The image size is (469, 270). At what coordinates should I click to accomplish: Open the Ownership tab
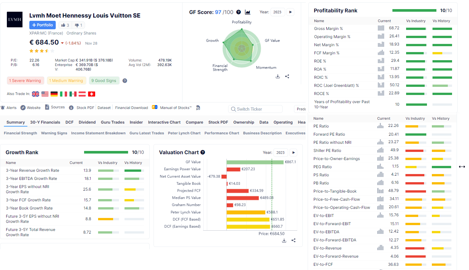tap(244, 122)
